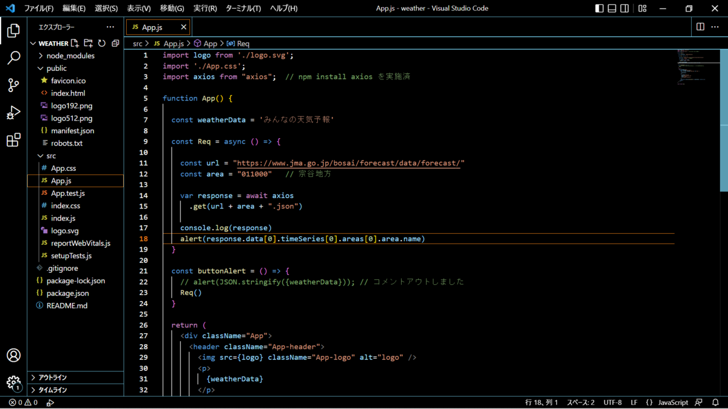Click App function in breadcrumb

coord(206,44)
